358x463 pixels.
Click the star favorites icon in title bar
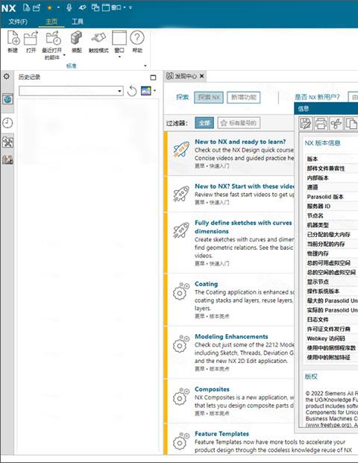click(x=50, y=7)
